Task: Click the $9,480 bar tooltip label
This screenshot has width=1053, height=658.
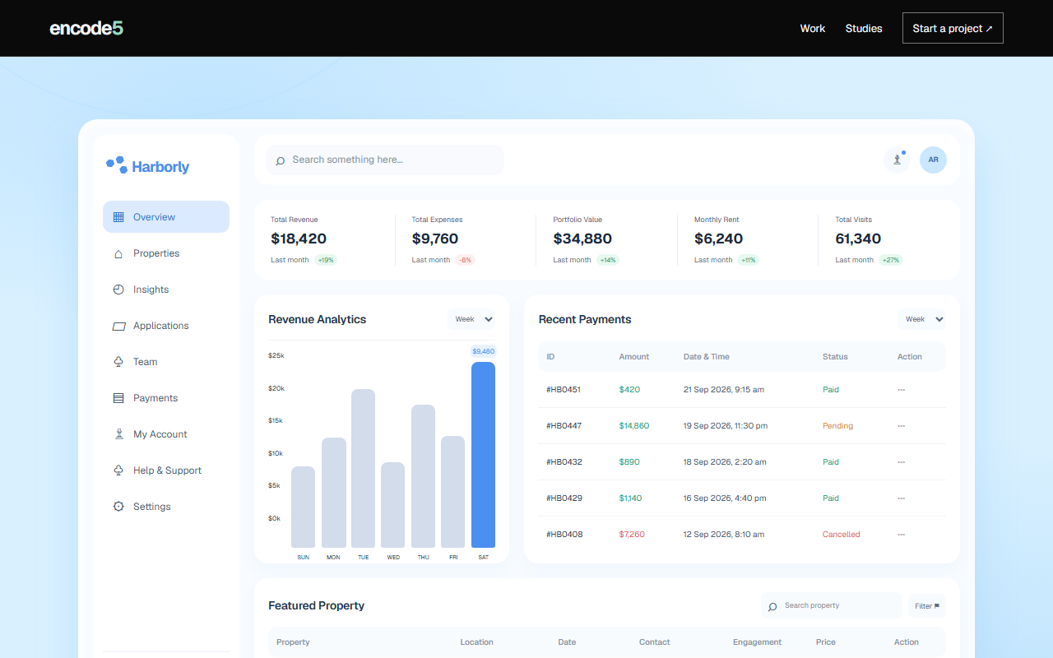Action: (x=484, y=351)
